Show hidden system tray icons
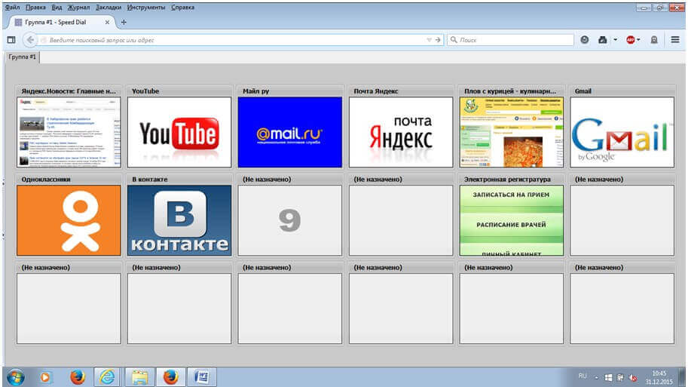This screenshot has width=688, height=387. click(x=596, y=376)
